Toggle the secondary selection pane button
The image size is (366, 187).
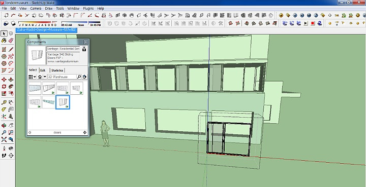(84, 49)
